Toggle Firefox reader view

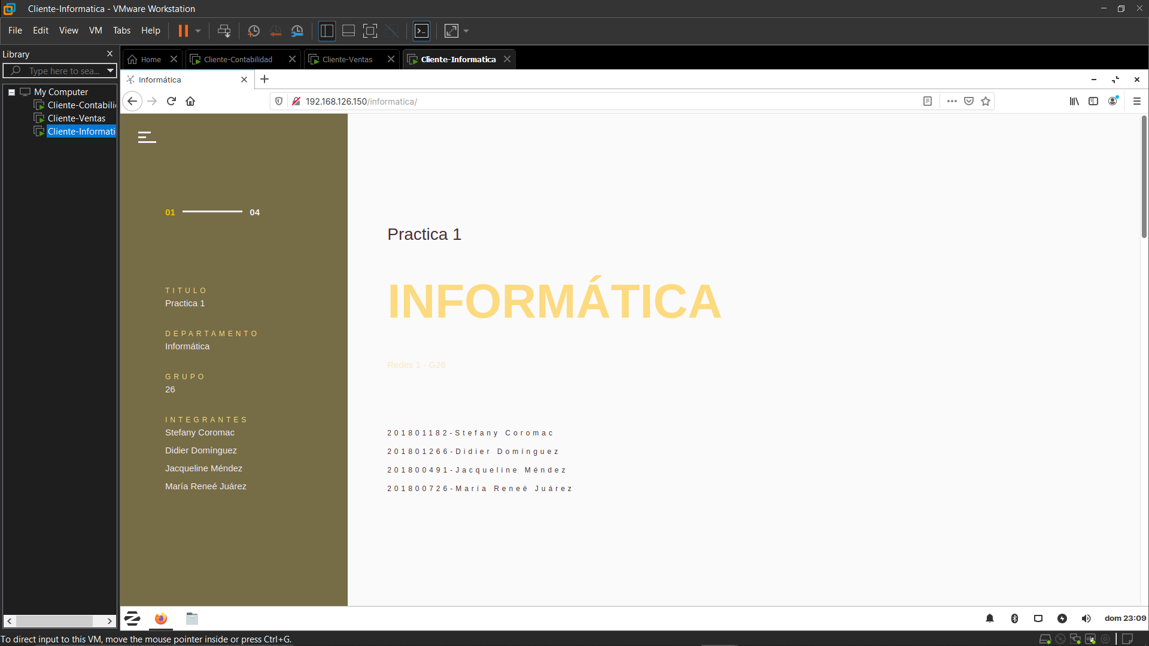(927, 101)
